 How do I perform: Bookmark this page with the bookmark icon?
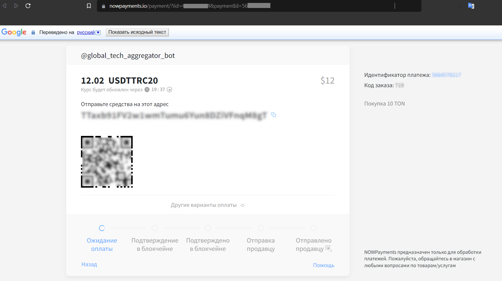pyautogui.click(x=89, y=6)
